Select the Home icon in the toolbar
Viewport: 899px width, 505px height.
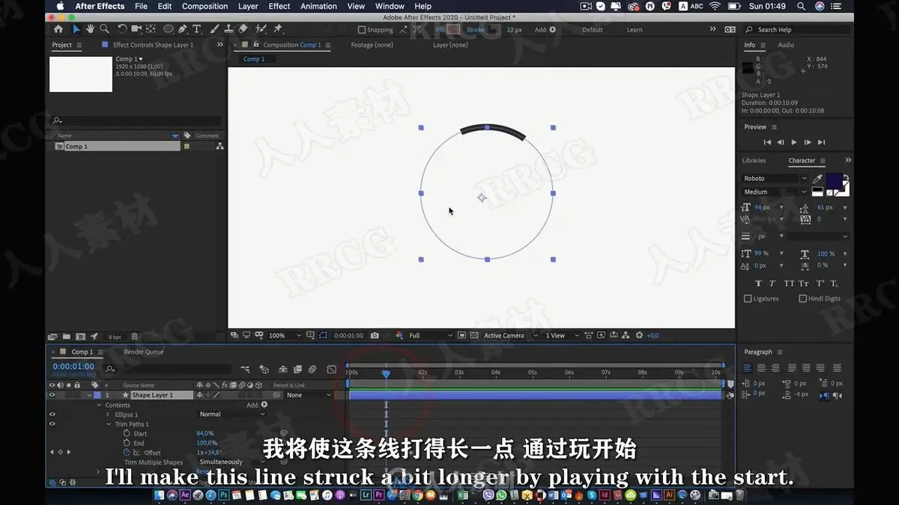pos(58,29)
